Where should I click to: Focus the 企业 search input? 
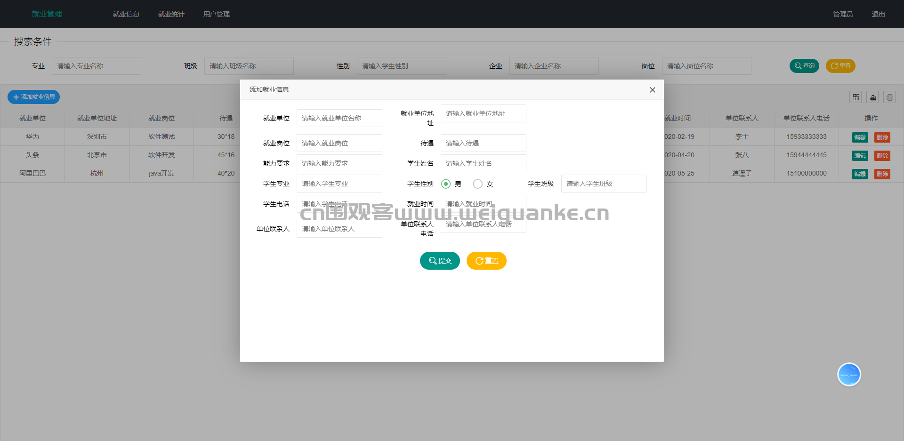[554, 66]
